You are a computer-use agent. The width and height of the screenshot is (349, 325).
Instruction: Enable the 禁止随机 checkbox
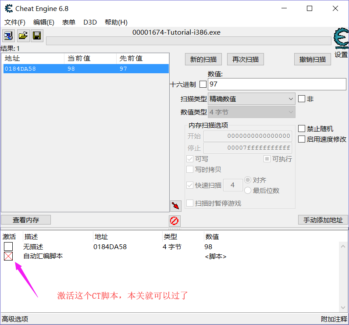tap(301, 129)
